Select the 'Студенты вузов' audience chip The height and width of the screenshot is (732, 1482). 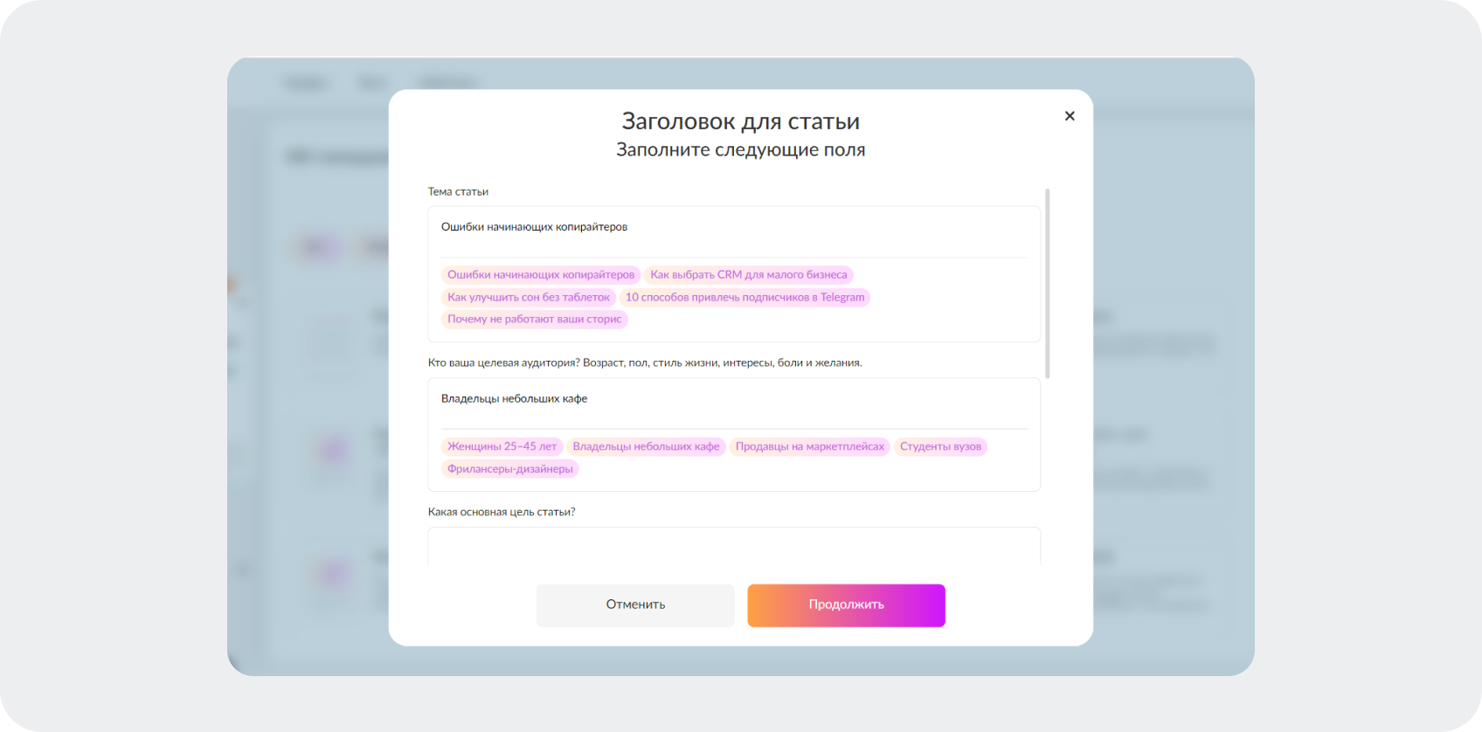pos(940,446)
